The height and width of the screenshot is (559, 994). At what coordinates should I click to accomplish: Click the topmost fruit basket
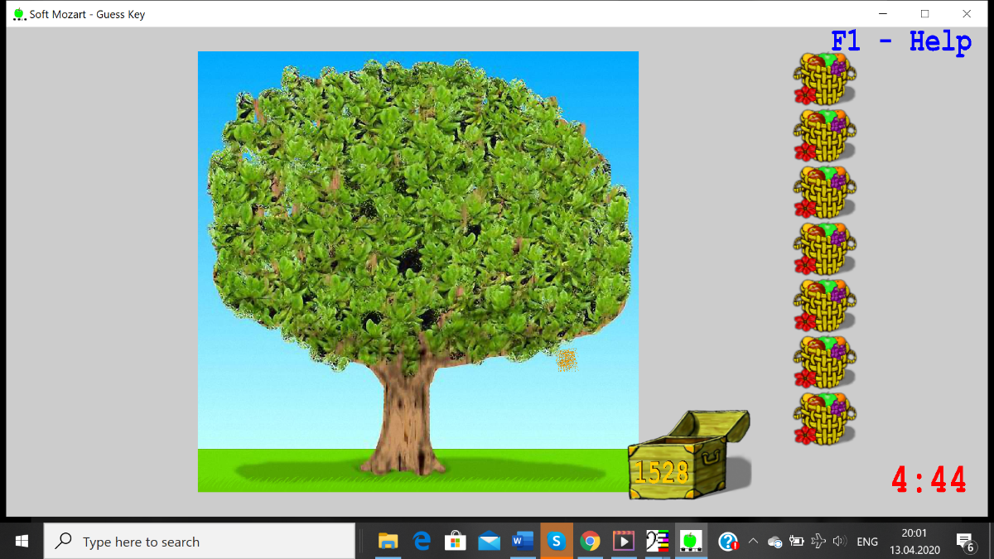point(824,78)
